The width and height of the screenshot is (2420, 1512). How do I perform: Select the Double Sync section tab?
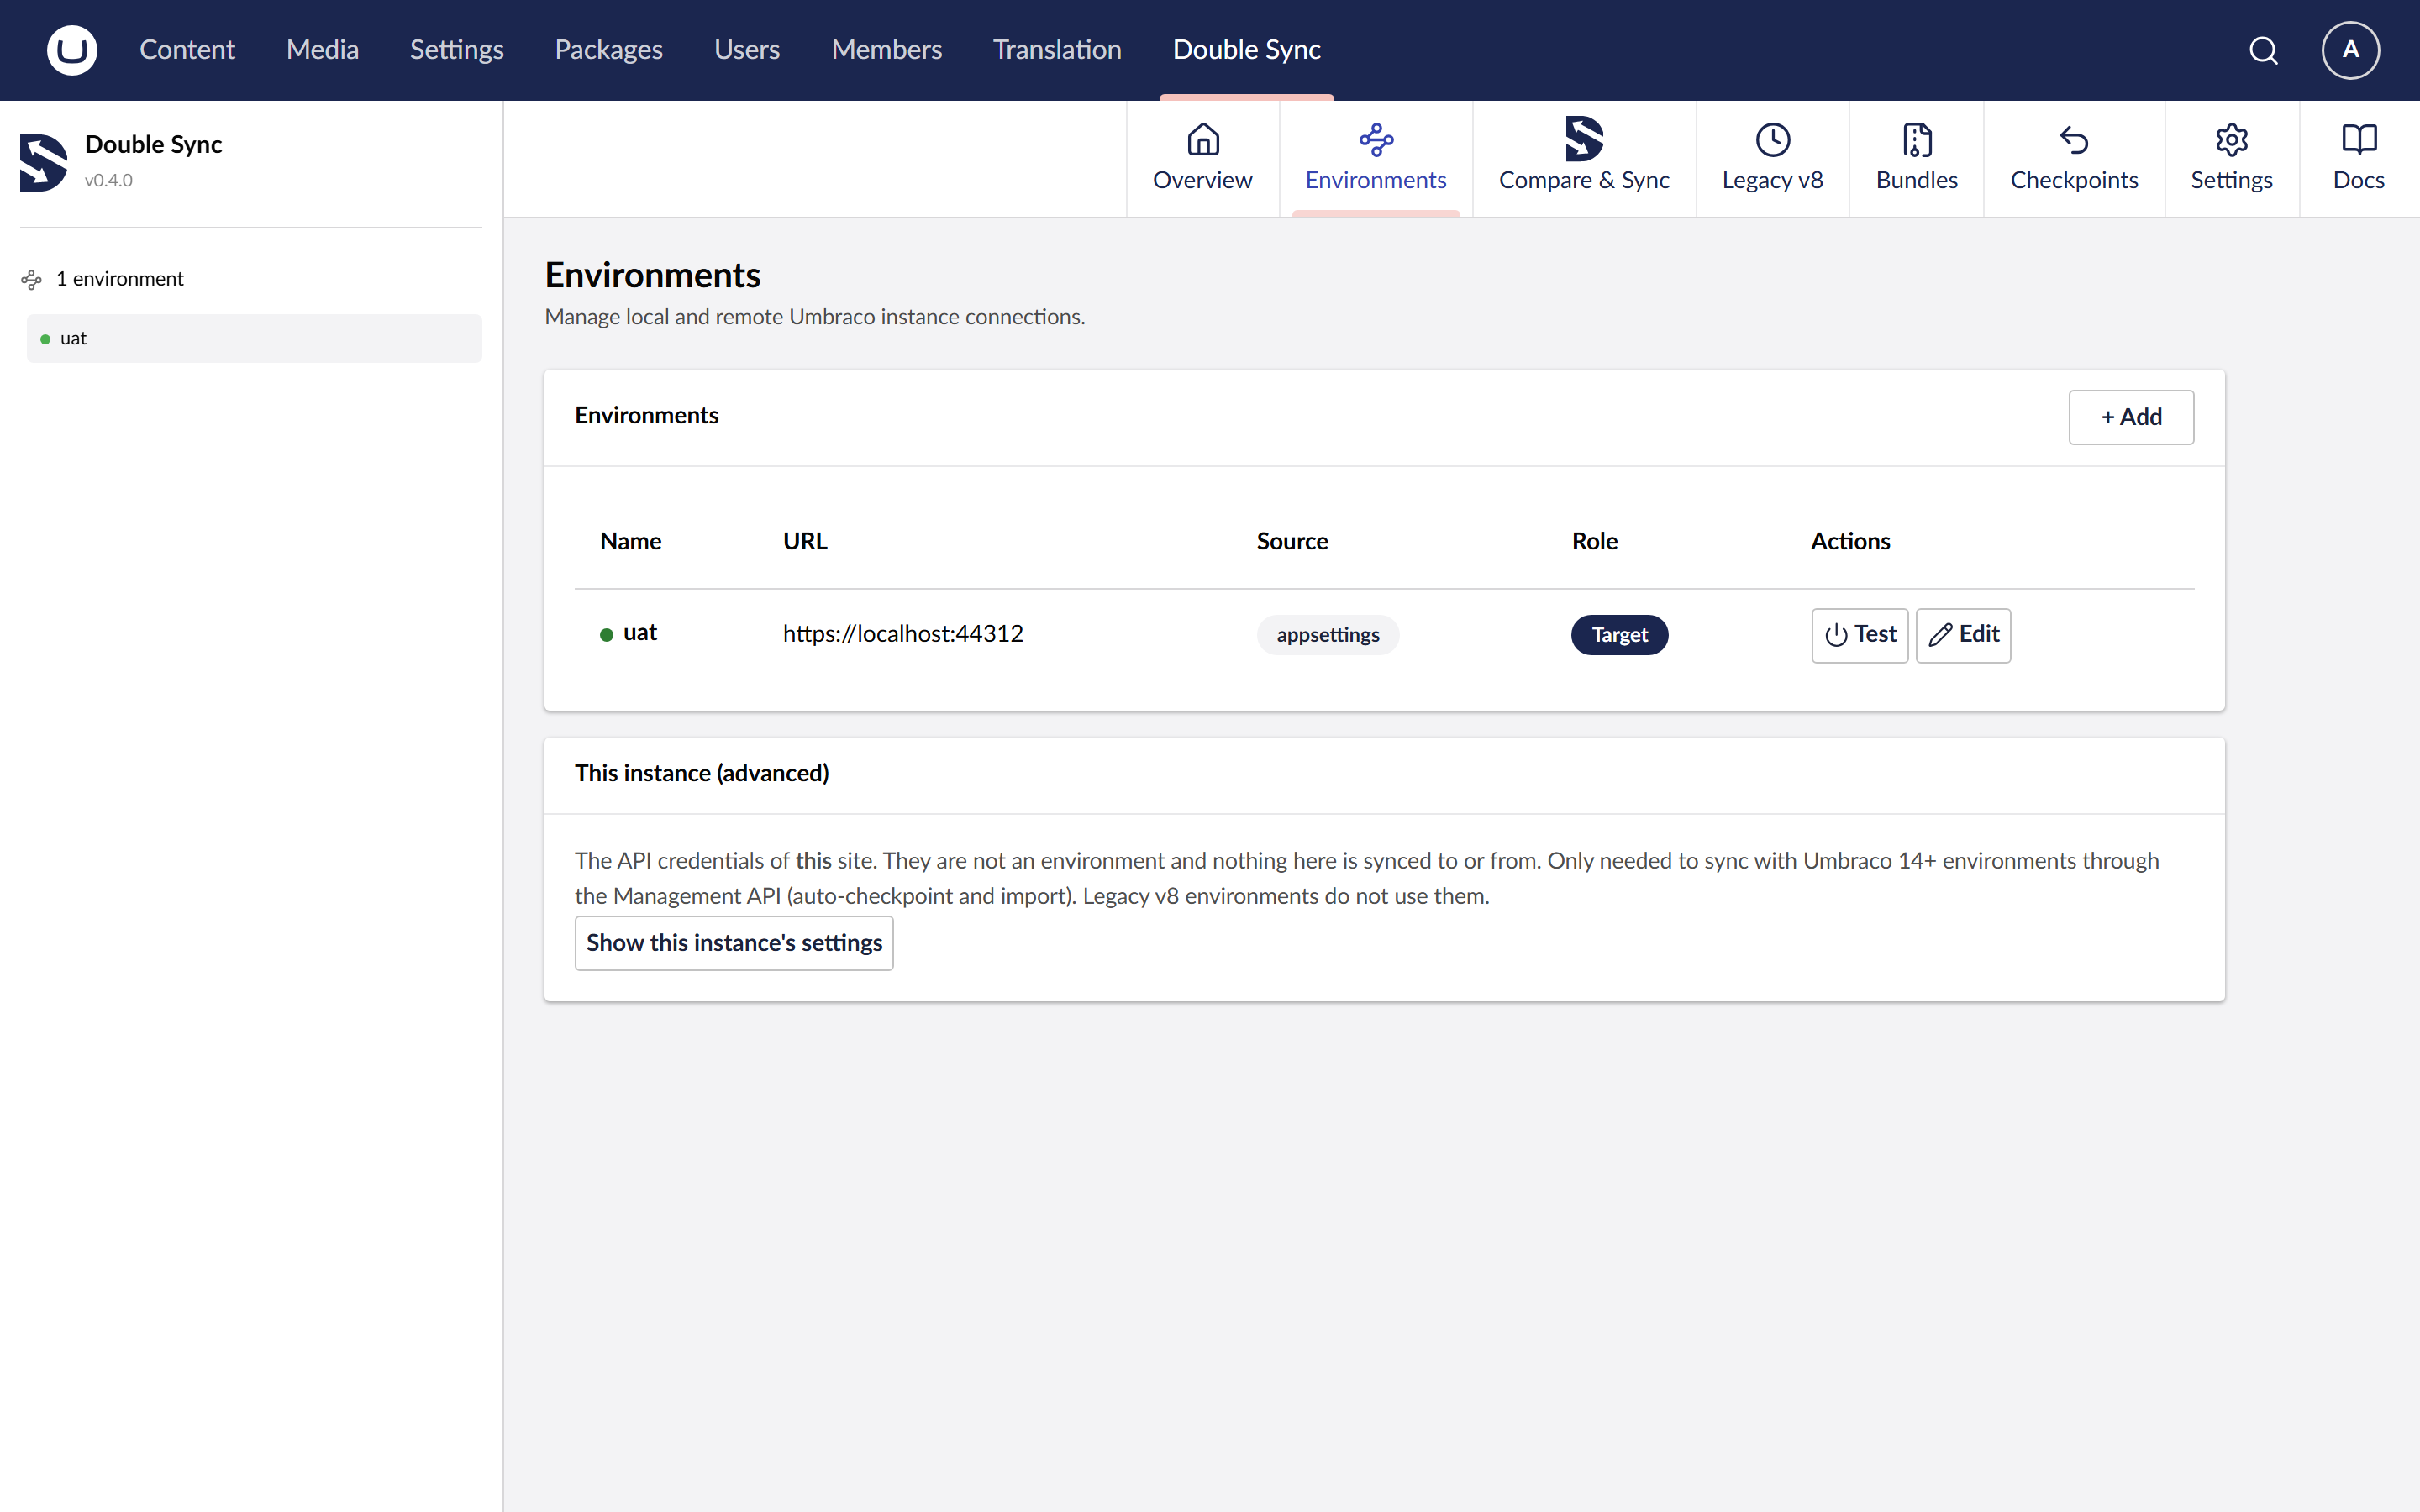coord(1247,50)
